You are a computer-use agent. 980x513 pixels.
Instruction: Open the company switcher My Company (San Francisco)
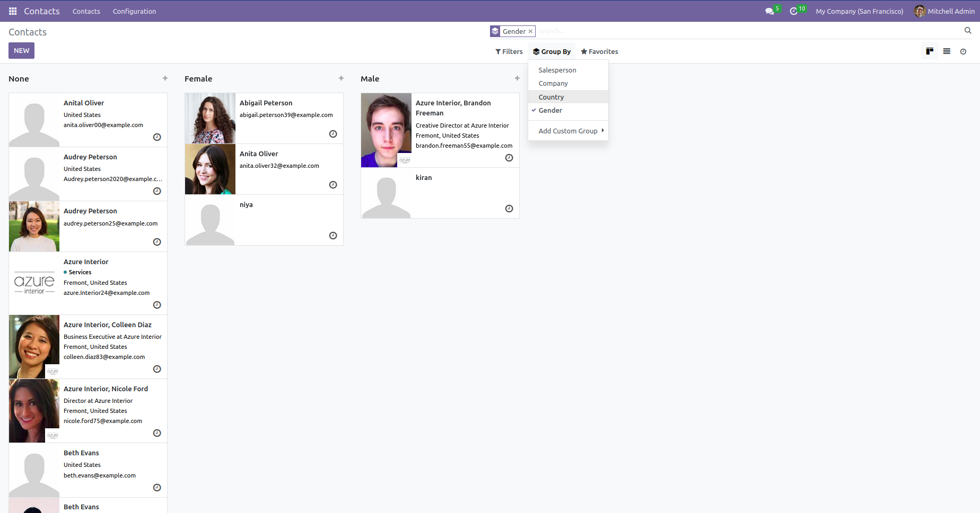(x=859, y=11)
